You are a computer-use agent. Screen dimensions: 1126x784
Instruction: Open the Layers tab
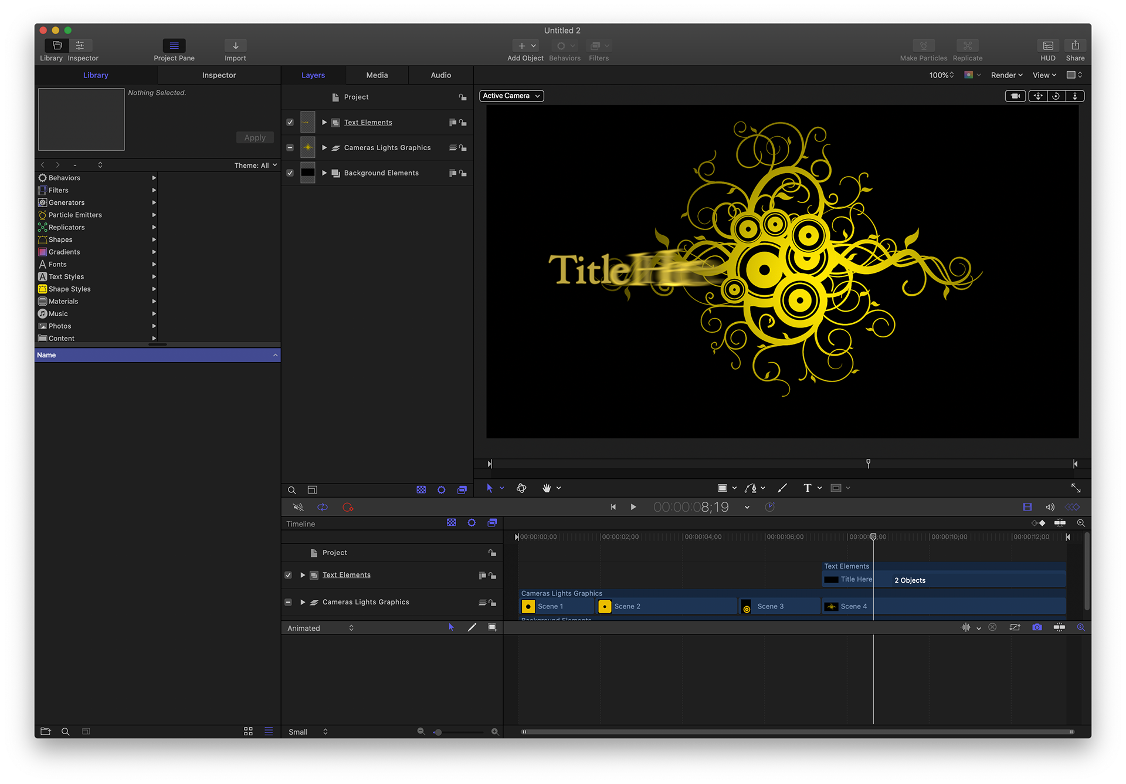coord(313,75)
